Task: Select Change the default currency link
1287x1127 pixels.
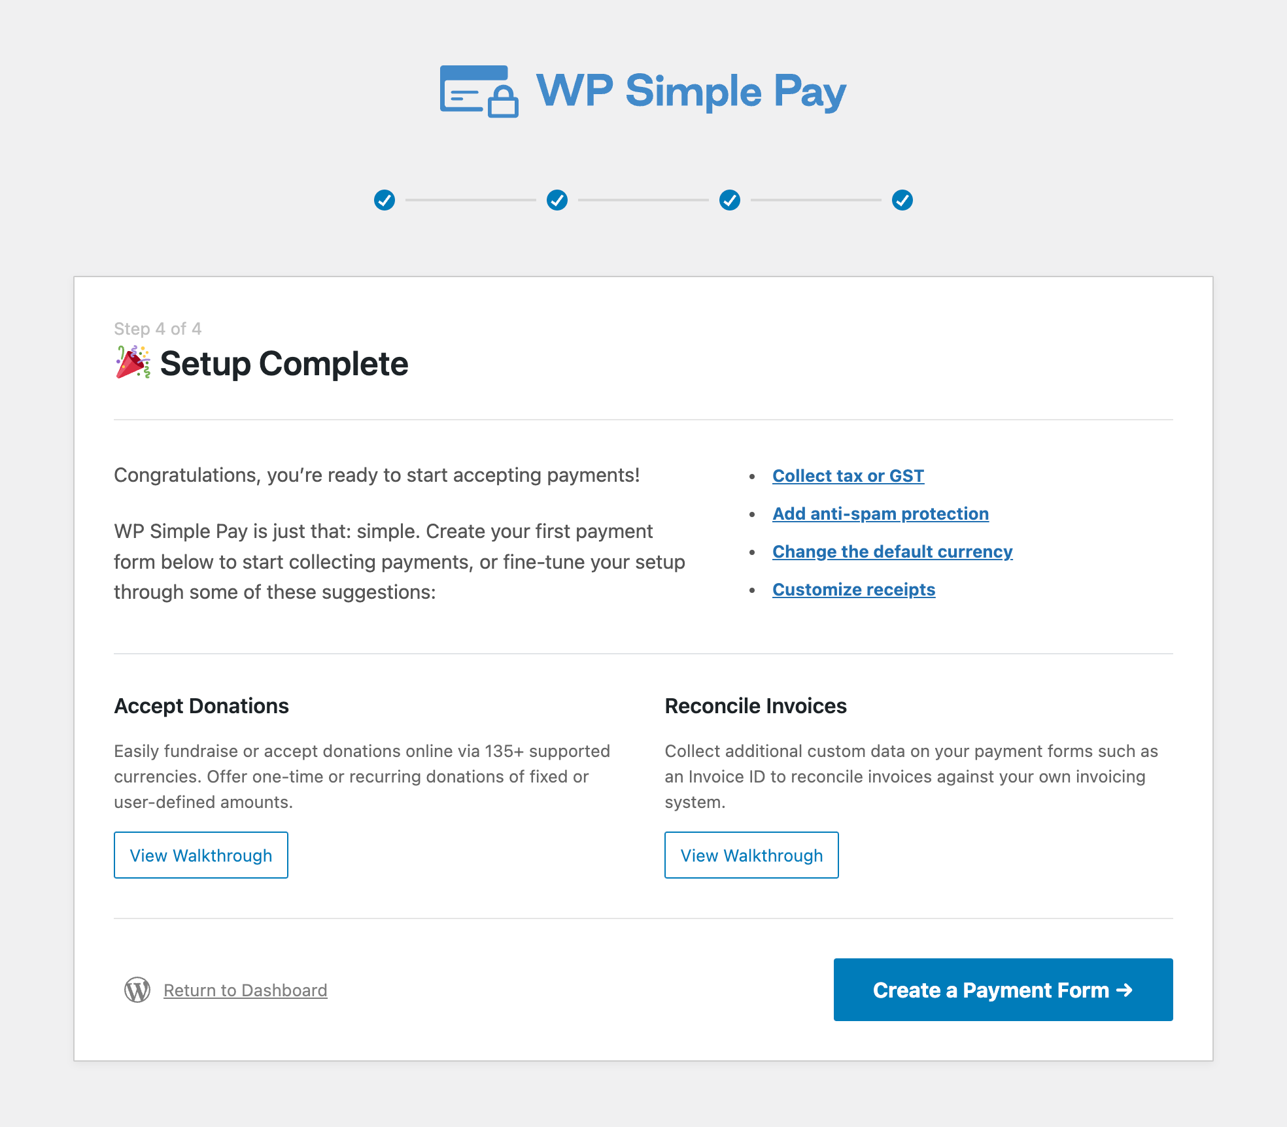Action: pyautogui.click(x=892, y=552)
